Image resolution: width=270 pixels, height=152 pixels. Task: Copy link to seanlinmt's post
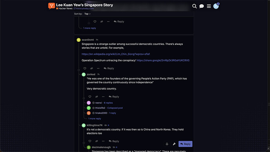(x=92, y=68)
